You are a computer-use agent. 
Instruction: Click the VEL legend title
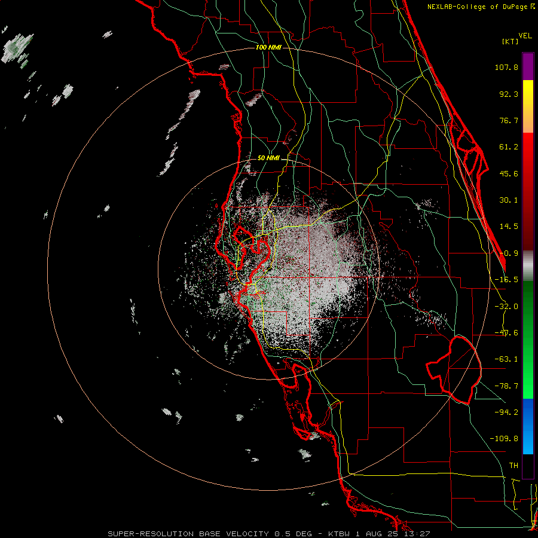(x=525, y=36)
